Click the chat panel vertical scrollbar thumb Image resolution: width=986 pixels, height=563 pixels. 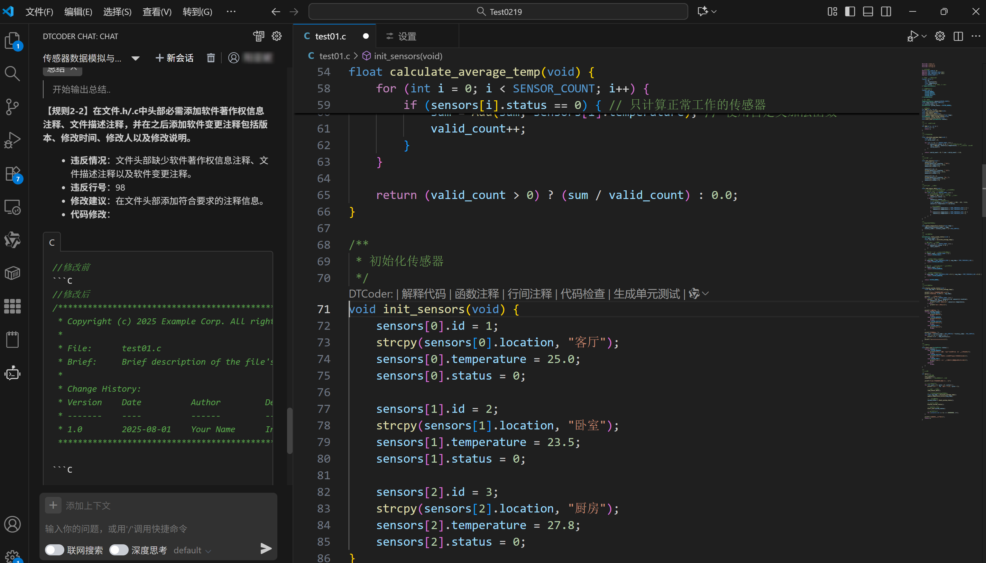(x=290, y=431)
